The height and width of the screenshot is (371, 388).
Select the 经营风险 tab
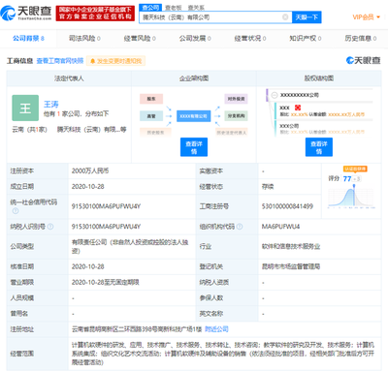pos(140,39)
